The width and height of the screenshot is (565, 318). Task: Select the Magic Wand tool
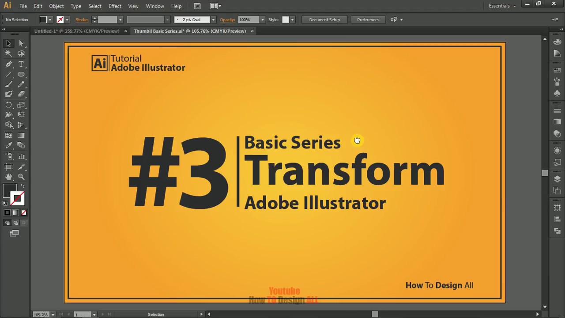coord(8,53)
